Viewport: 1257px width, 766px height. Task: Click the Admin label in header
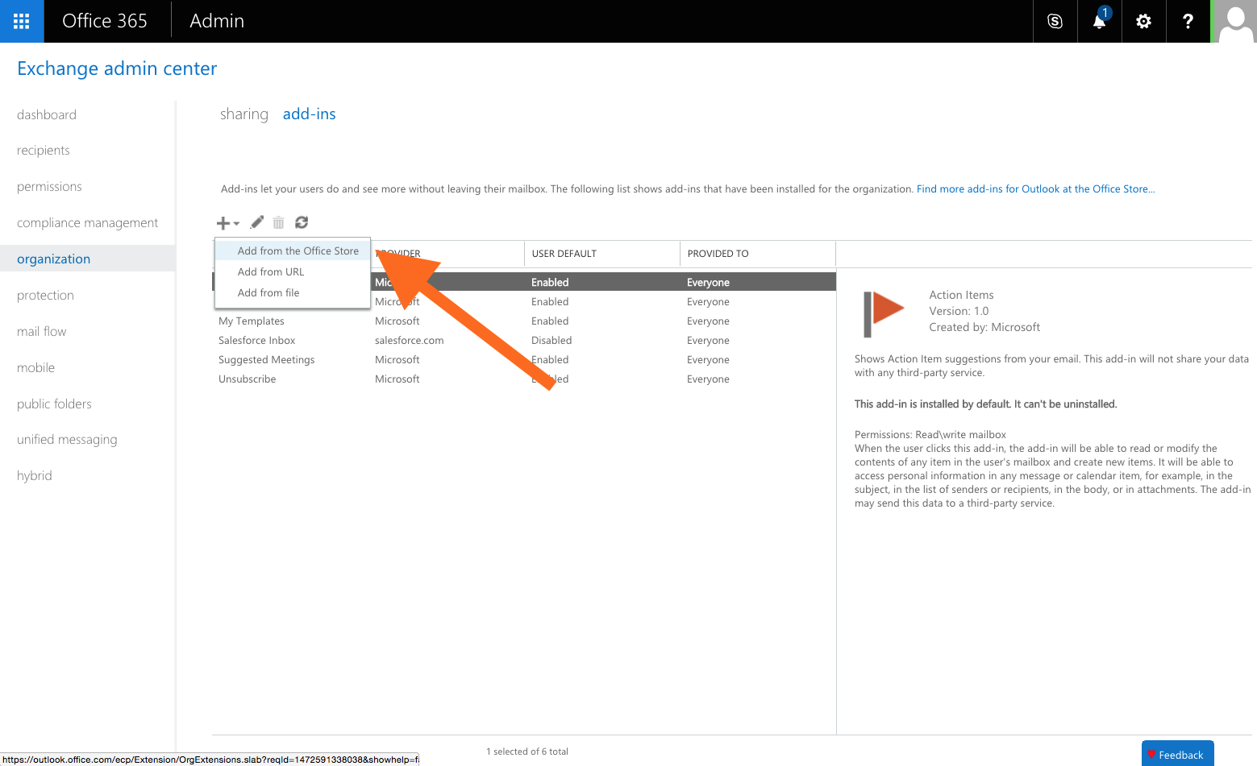pos(217,21)
